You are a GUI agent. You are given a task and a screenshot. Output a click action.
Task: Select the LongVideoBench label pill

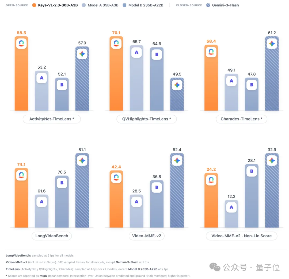click(x=52, y=236)
